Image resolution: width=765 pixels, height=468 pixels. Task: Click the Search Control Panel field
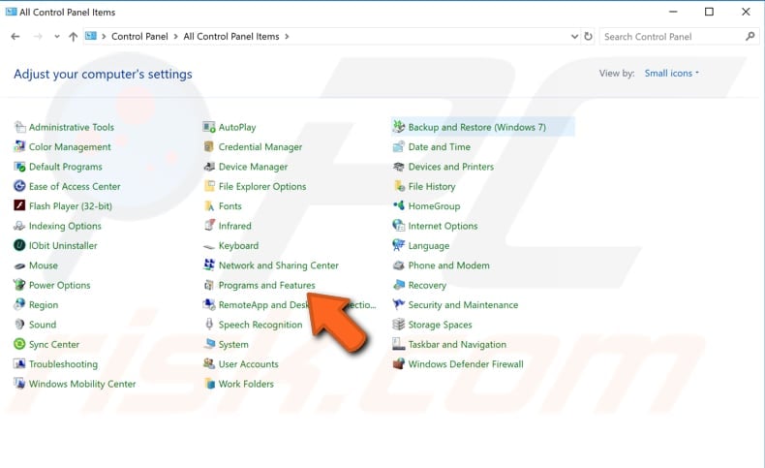679,37
